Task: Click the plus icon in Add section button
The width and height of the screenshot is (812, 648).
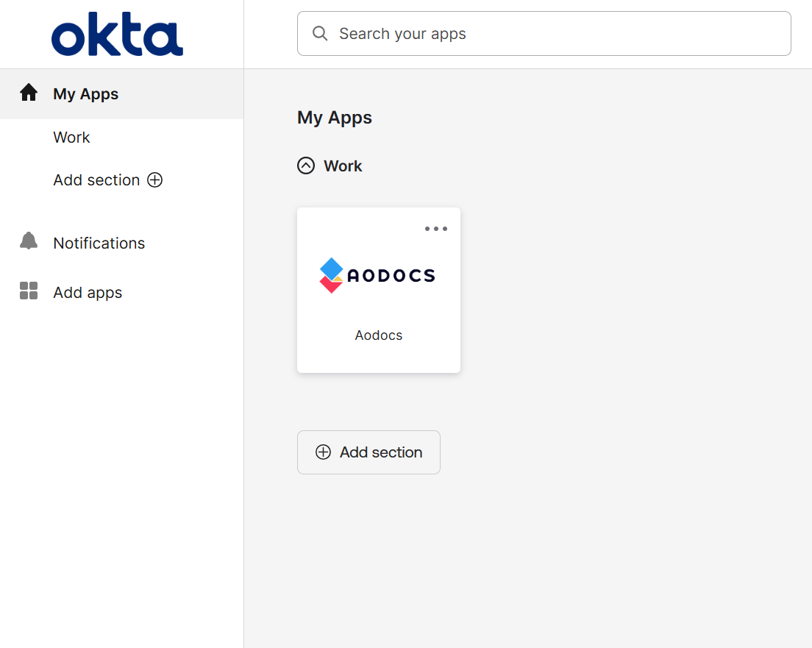Action: [323, 452]
